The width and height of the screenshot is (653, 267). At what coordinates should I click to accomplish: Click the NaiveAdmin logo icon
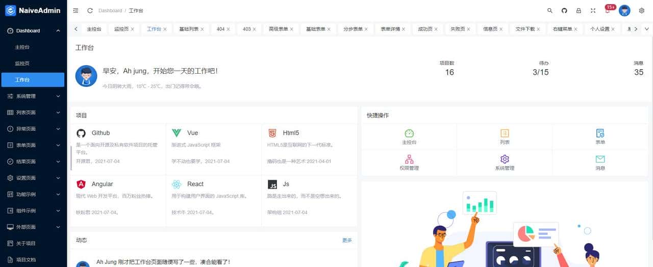click(x=11, y=10)
